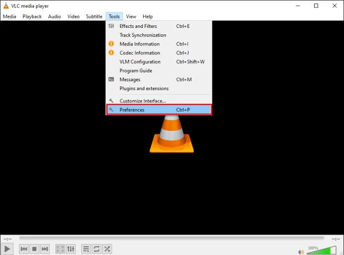Toggle random shuffle button
This screenshot has width=344, height=255.
point(107,249)
